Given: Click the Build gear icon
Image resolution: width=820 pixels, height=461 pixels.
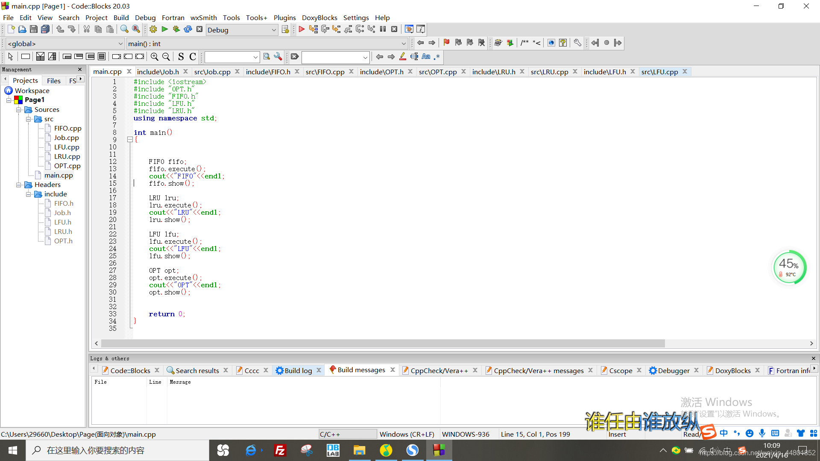Looking at the screenshot, I should 153,29.
